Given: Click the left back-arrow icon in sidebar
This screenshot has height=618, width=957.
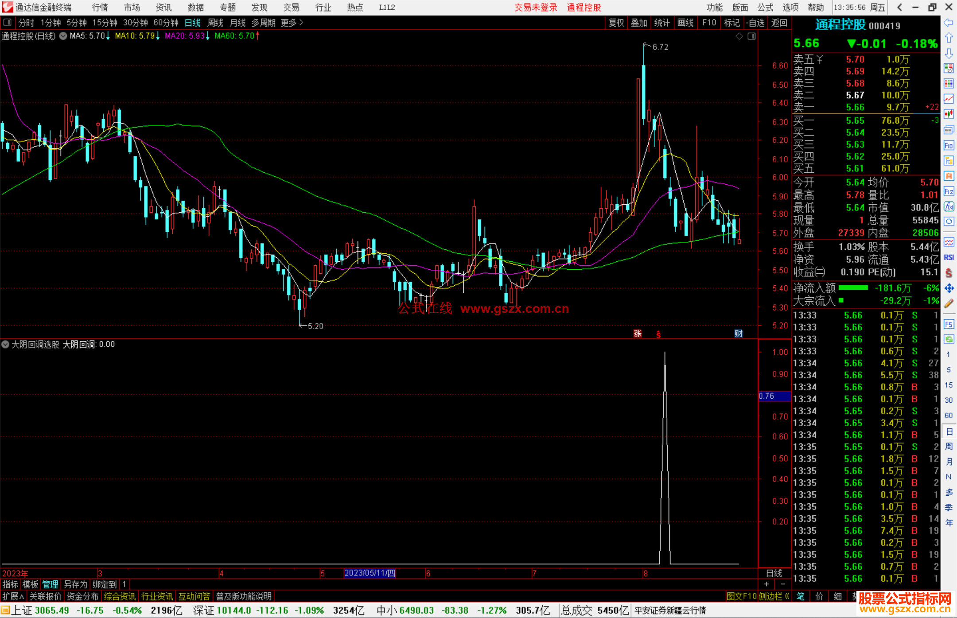Looking at the screenshot, I should click(949, 23).
